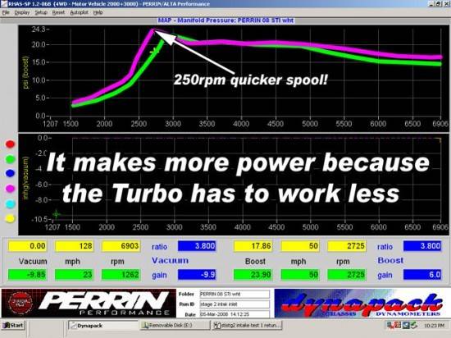Click the yellow Boost-side mph value 50
The image size is (451, 338).
click(300, 246)
